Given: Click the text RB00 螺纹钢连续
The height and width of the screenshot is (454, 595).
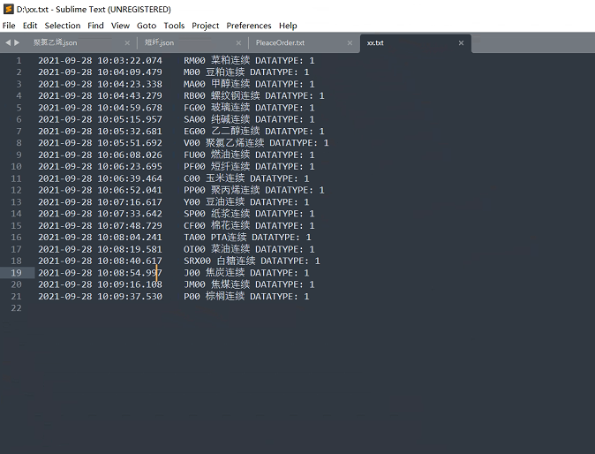Looking at the screenshot, I should [222, 95].
